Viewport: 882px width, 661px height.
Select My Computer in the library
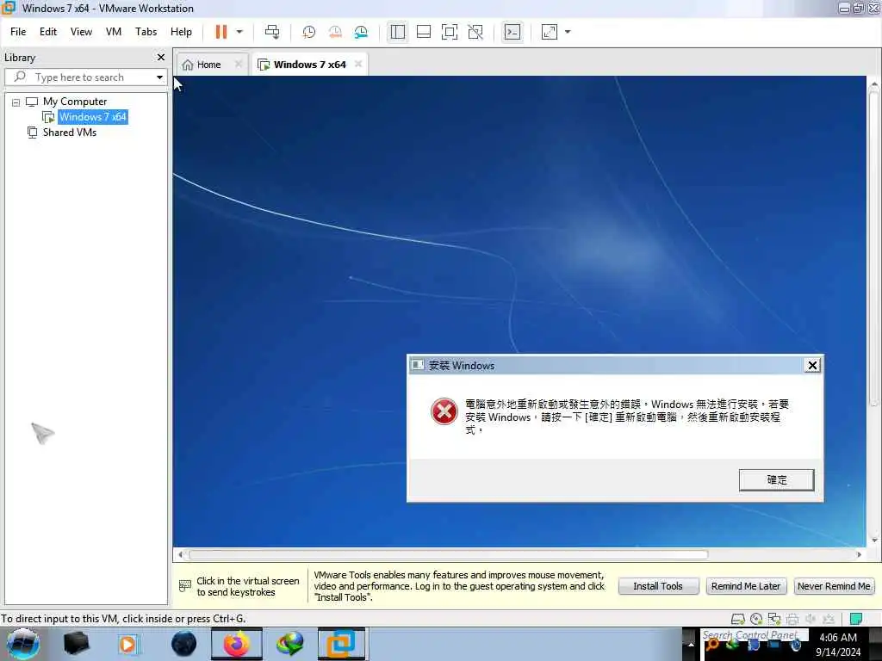point(75,102)
